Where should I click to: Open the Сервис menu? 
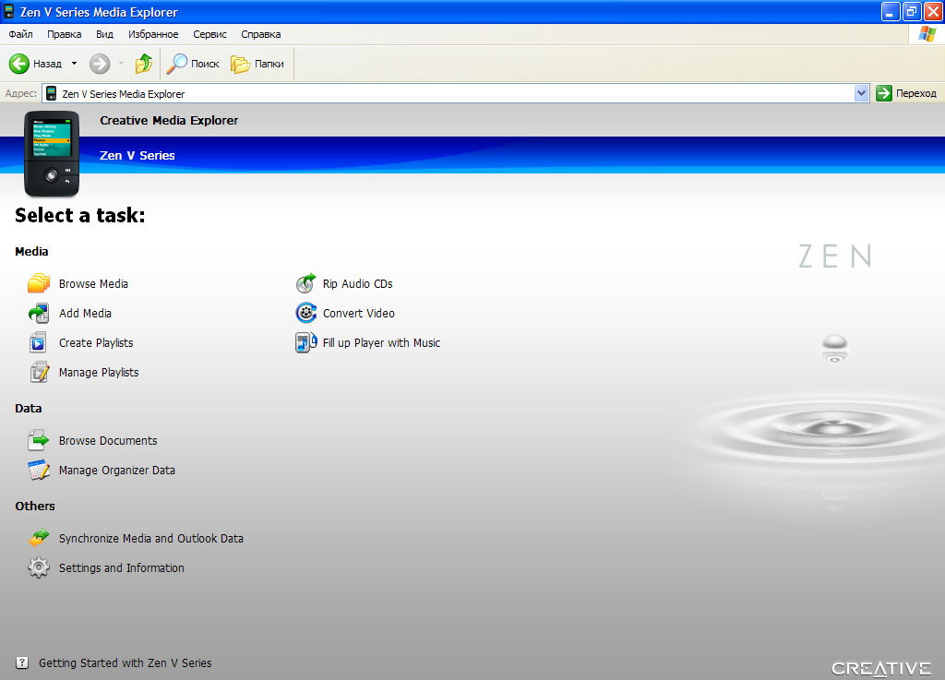209,34
